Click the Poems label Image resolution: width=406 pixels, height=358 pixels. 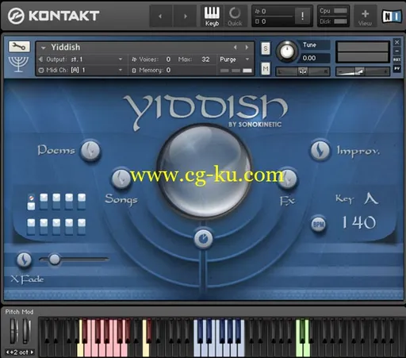pyautogui.click(x=56, y=150)
